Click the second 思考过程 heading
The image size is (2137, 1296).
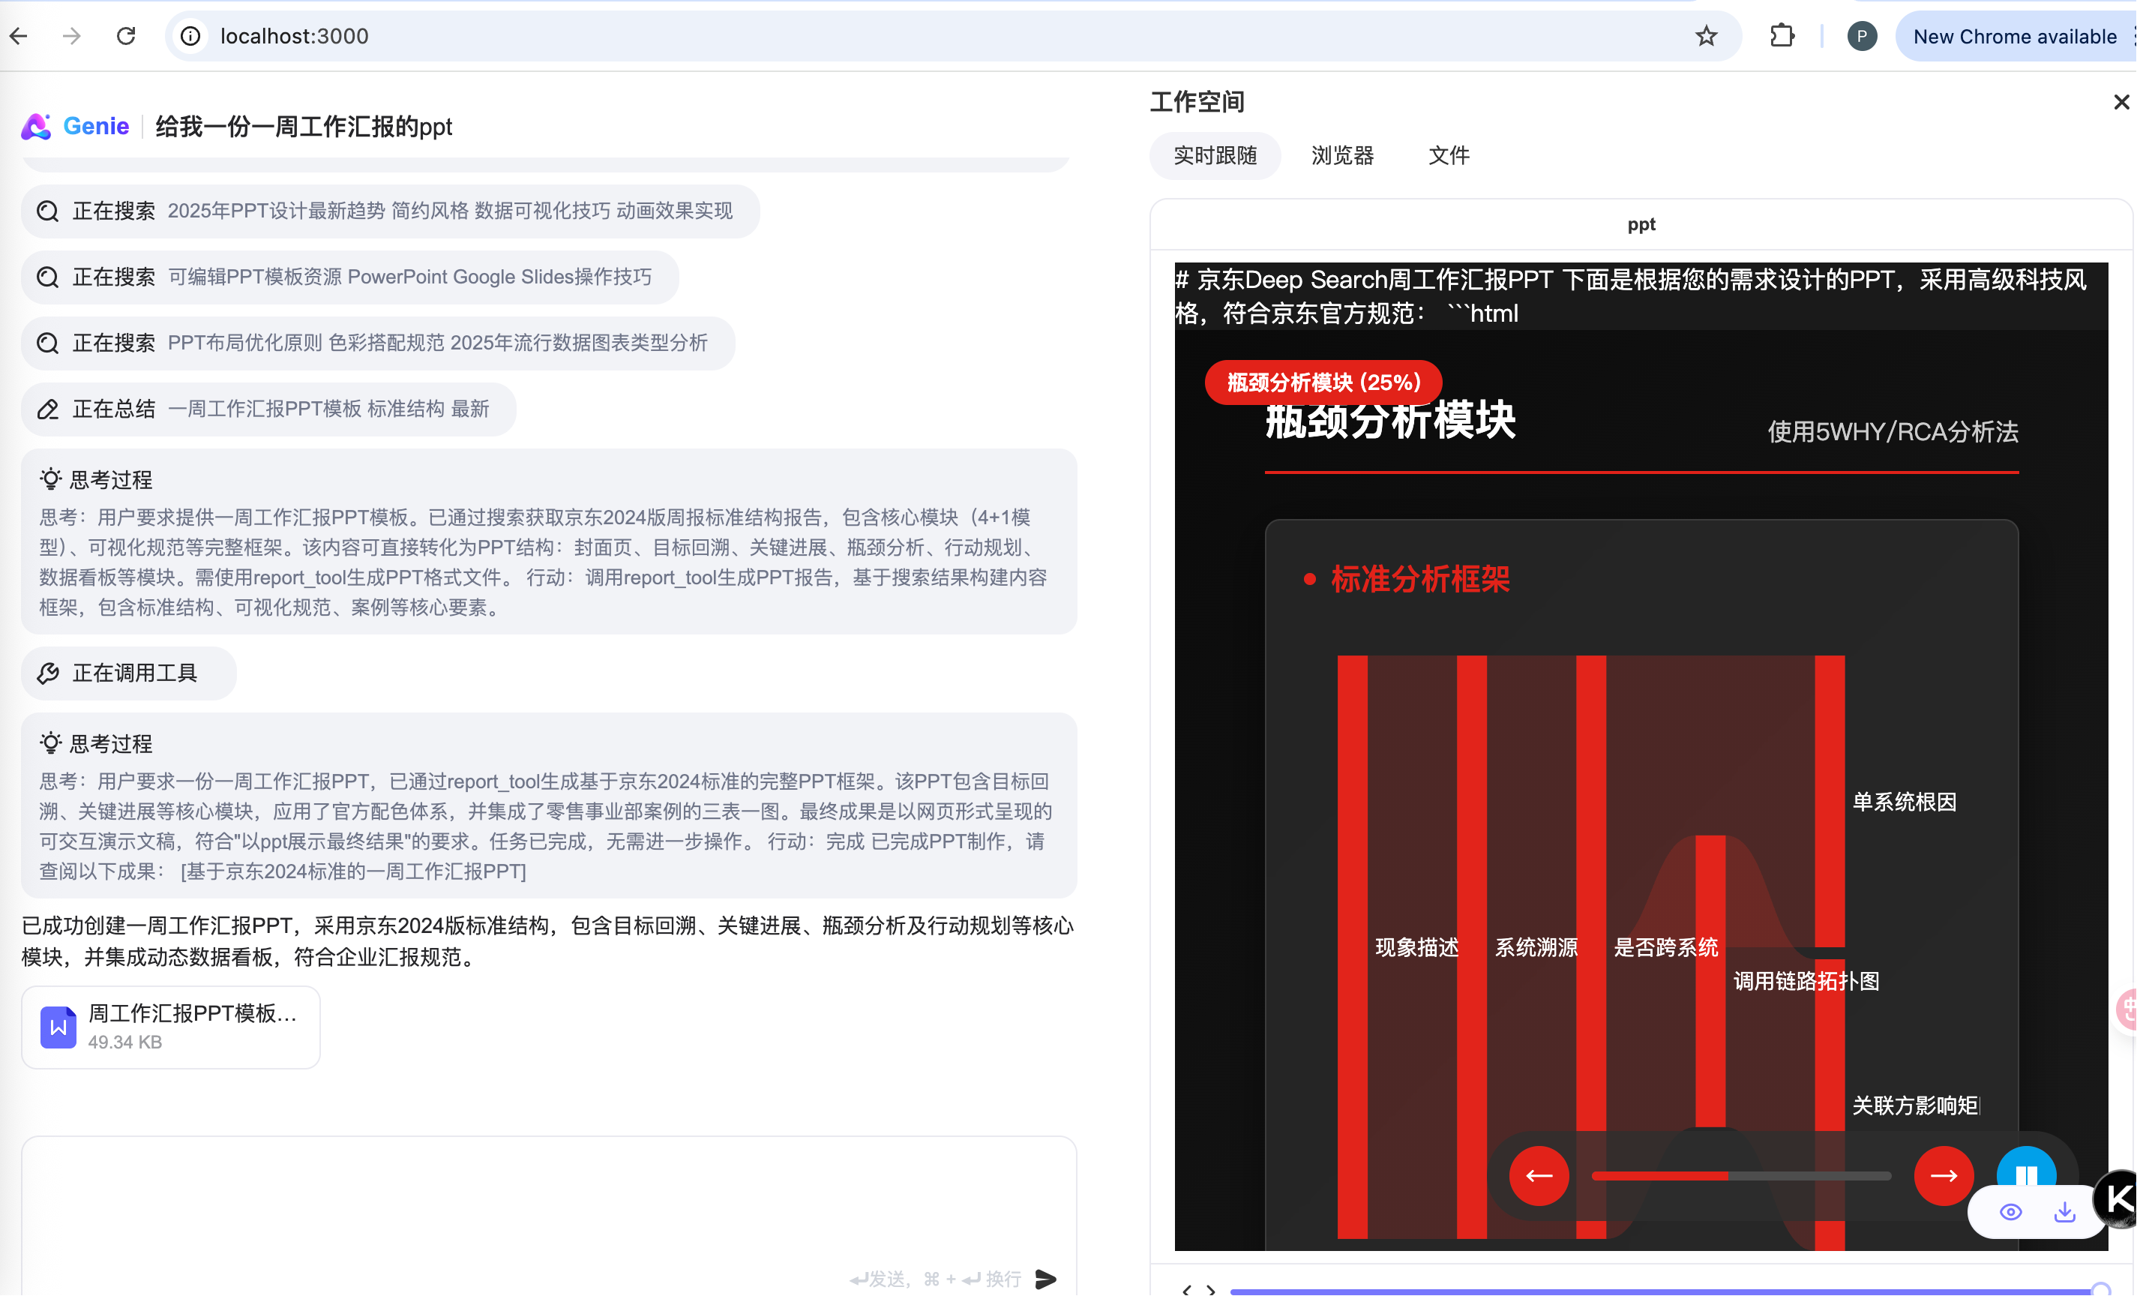[x=110, y=743]
